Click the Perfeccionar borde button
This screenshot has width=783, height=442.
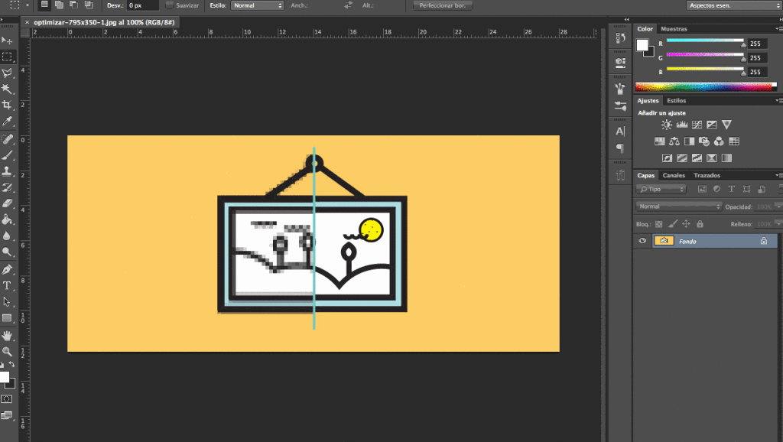click(x=443, y=5)
